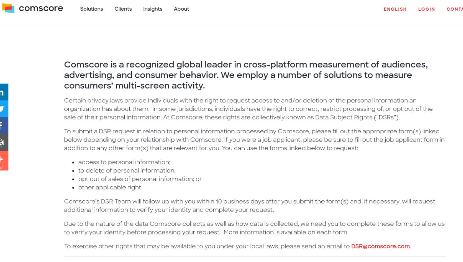Click bullet 'opt out of sales of personal information; or'
This screenshot has width=463, height=262.
click(140, 179)
